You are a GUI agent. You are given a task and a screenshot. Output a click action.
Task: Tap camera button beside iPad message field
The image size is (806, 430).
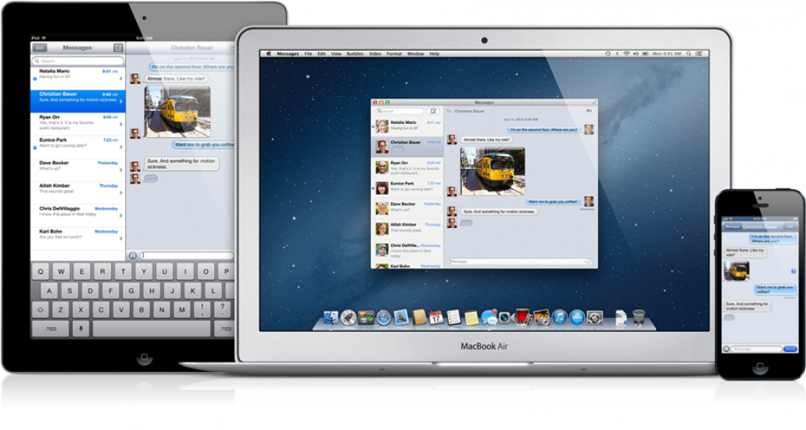pyautogui.click(x=133, y=255)
